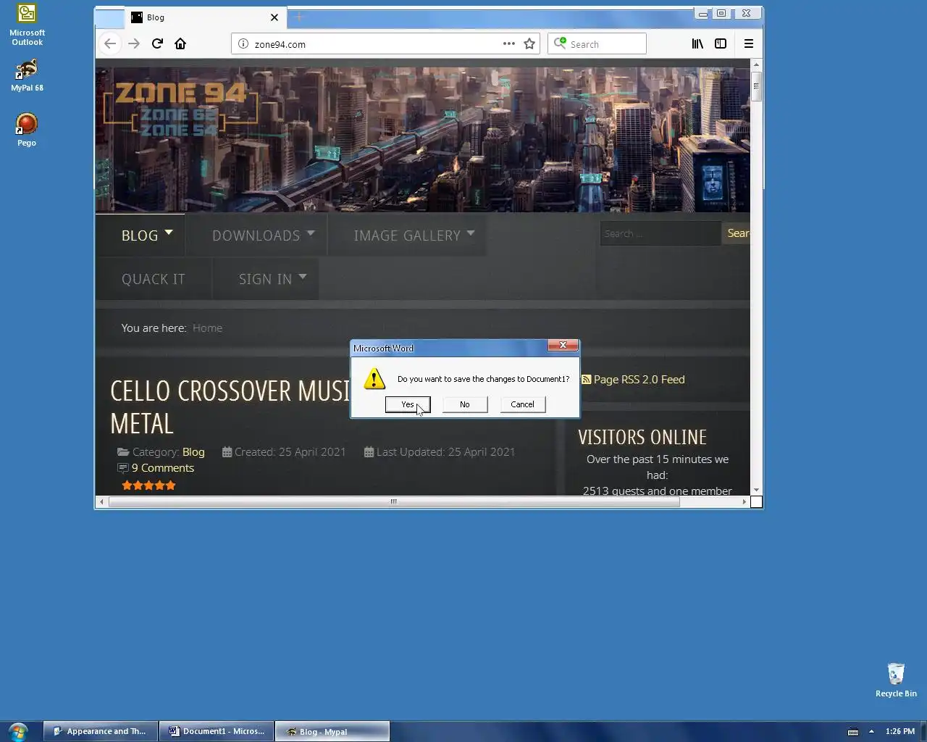
Task: Open the browser home page
Action: (x=180, y=43)
